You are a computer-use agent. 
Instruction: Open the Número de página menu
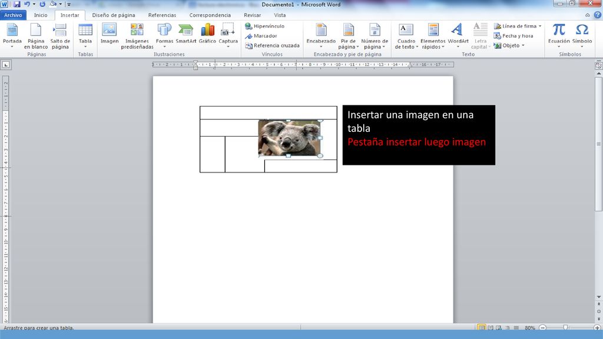tap(374, 36)
